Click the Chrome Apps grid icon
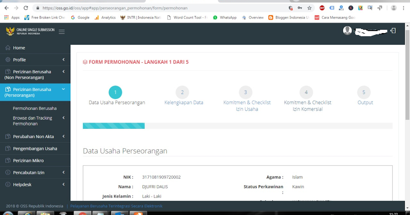This screenshot has width=410, height=215. 6,17
